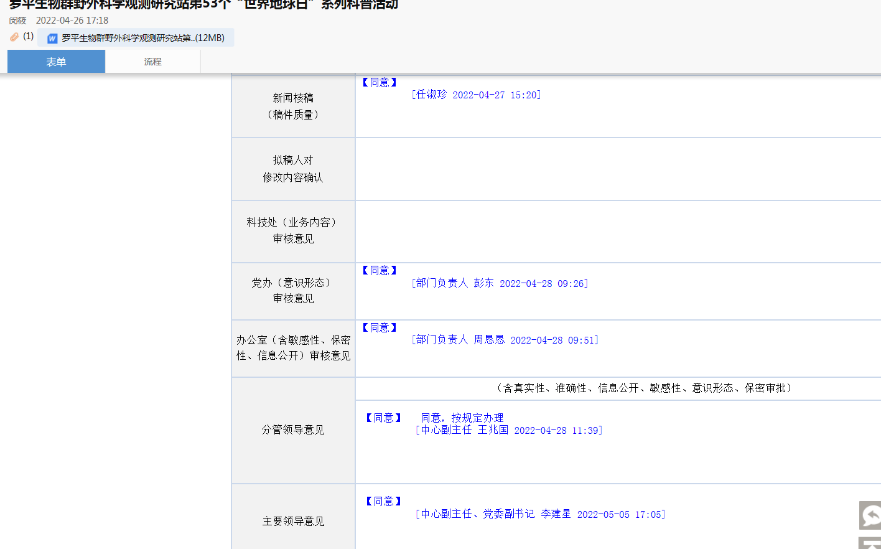Viewport: 881px width, 549px height.
Task: Click the reply speech bubble icon
Action: click(870, 515)
